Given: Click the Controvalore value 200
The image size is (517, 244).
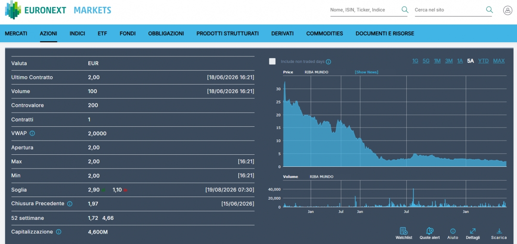Looking at the screenshot, I should point(93,105).
